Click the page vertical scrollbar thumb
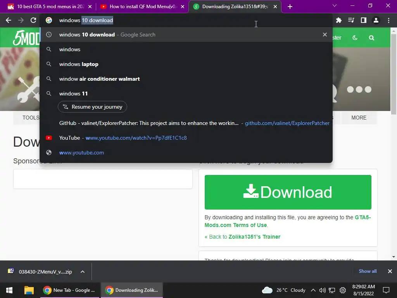This screenshot has width=397, height=298. click(394, 74)
